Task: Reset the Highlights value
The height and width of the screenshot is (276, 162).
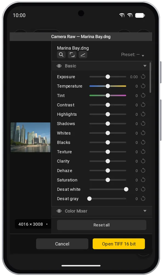Action: [x=143, y=114]
